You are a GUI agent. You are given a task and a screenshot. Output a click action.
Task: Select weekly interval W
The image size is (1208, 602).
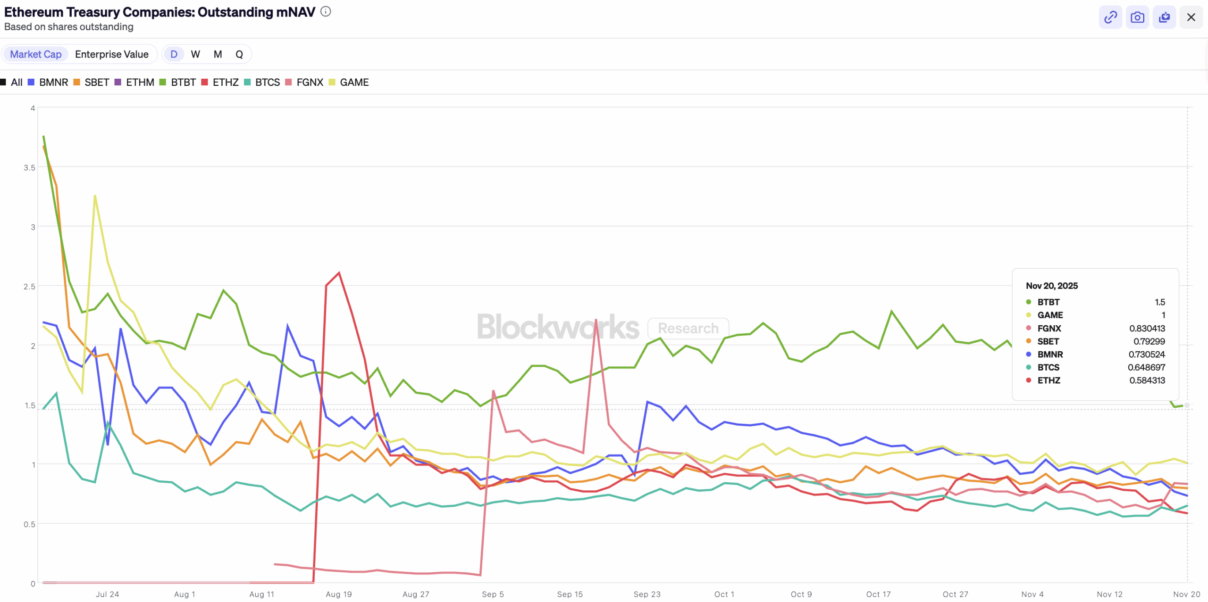point(195,54)
